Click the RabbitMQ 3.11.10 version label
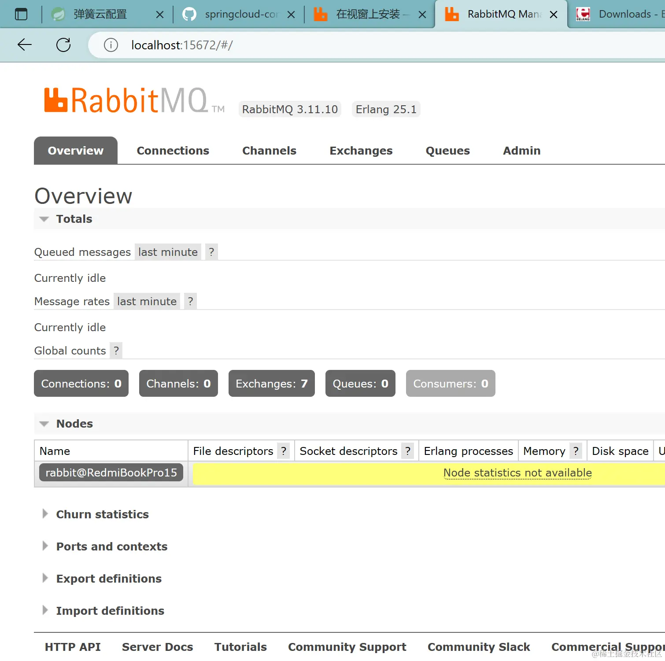 (290, 109)
